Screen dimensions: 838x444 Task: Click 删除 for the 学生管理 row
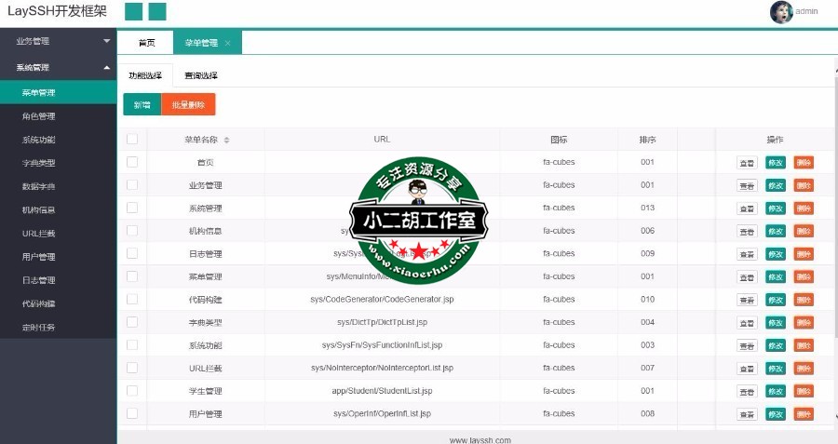[x=804, y=391]
